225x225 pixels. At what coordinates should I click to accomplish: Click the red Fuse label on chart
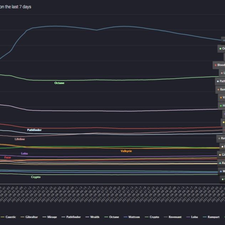7,157
